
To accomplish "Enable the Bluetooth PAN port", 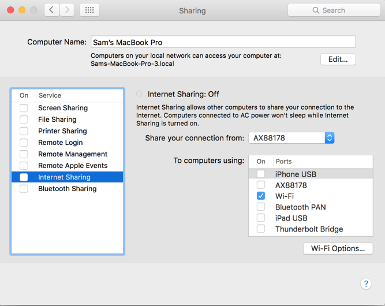I will click(x=261, y=207).
